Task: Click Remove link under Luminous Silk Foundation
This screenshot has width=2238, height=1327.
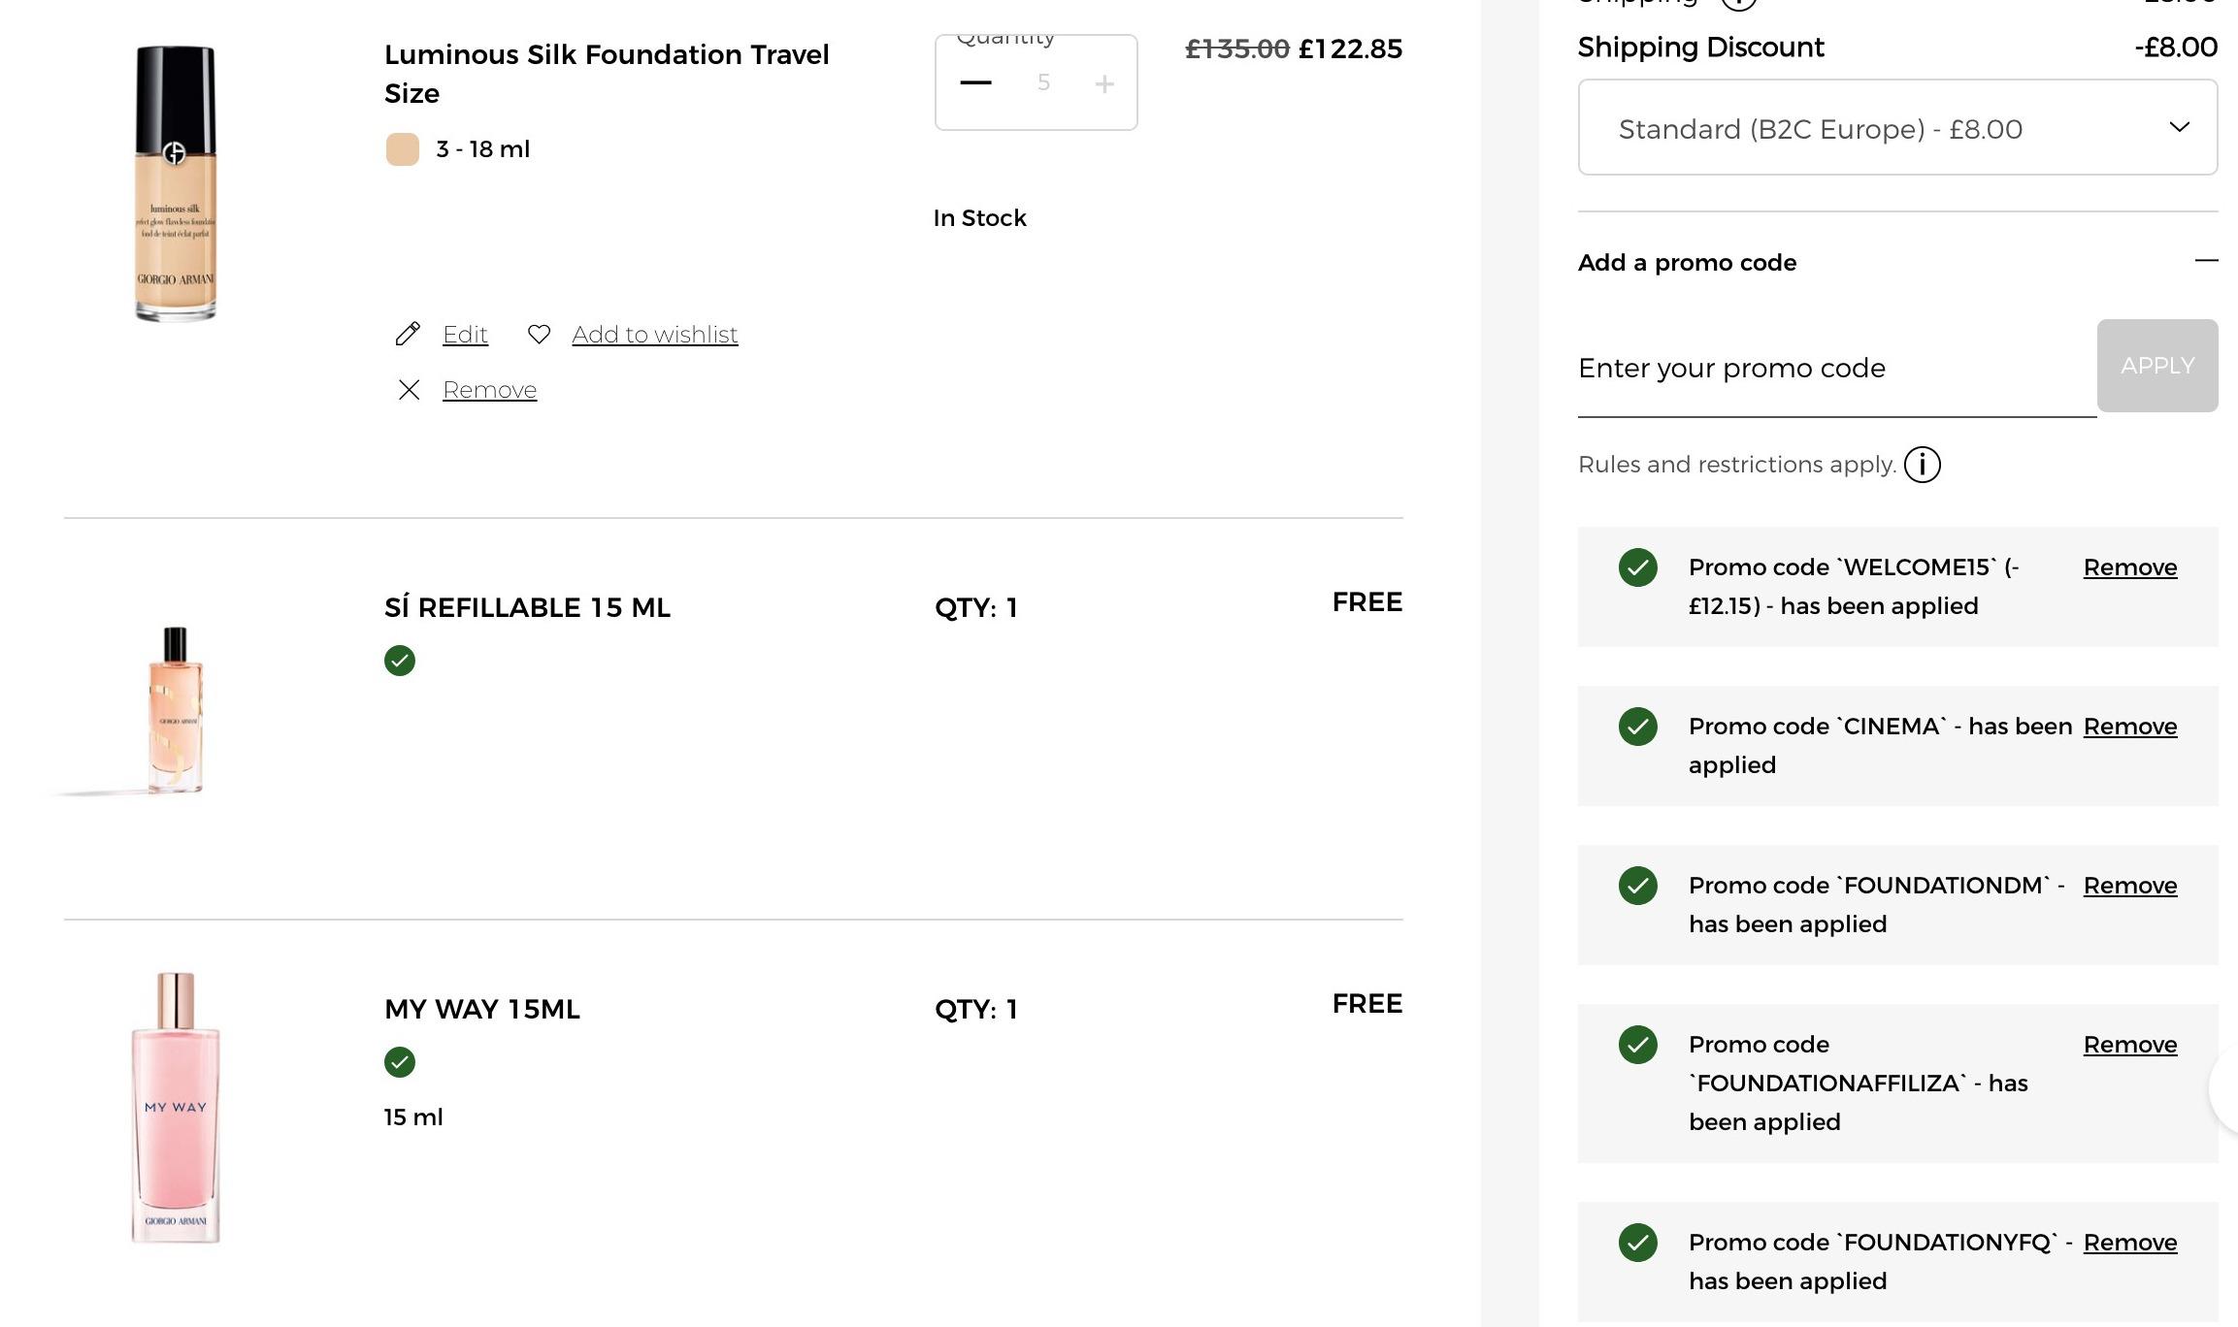Action: point(489,390)
